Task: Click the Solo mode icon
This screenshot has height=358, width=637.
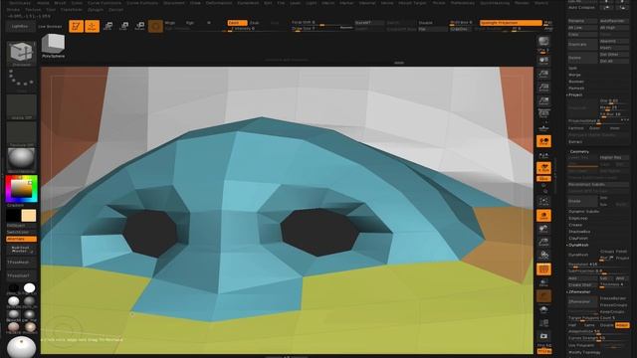Action: tap(543, 309)
